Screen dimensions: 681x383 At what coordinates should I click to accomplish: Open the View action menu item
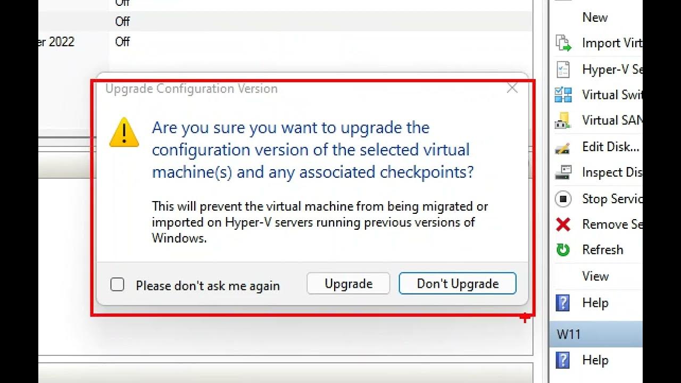click(595, 276)
